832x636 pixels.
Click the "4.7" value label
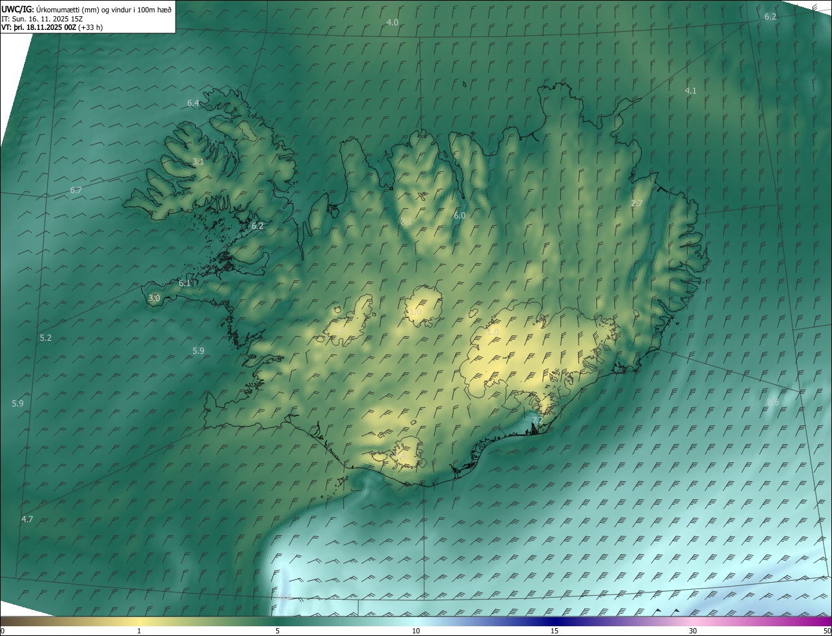27,519
